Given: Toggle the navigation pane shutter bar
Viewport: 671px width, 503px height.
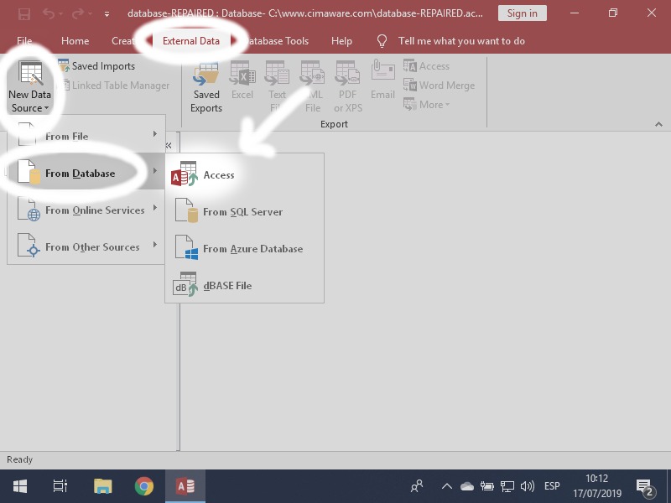Looking at the screenshot, I should tap(169, 145).
